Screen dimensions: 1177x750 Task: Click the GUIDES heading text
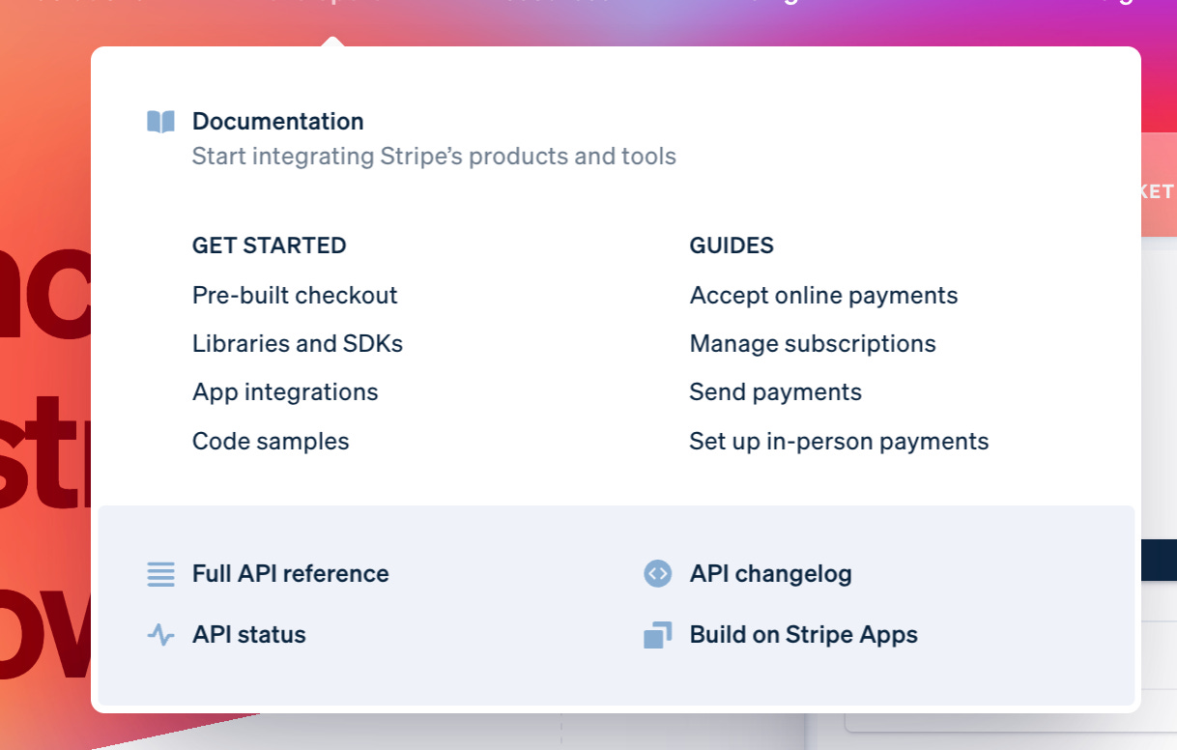coord(732,245)
